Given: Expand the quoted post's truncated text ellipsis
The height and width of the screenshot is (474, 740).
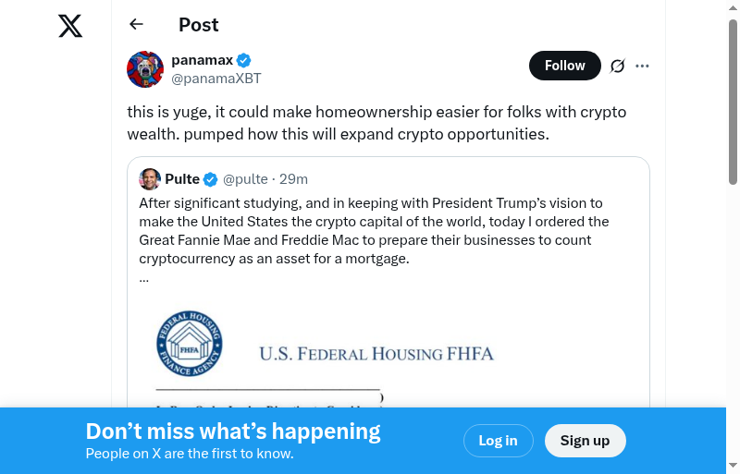Looking at the screenshot, I should (x=144, y=276).
